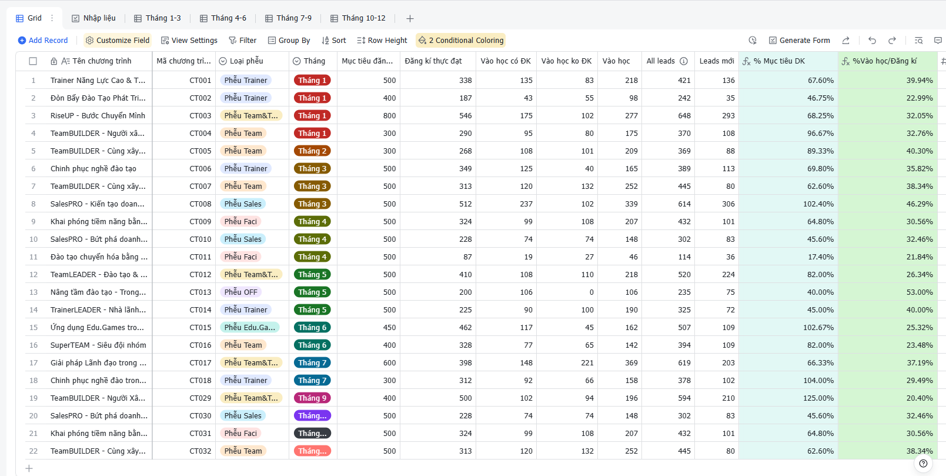The width and height of the screenshot is (946, 476).
Task: Switch to the Tháng 10-12 tab
Action: [357, 18]
